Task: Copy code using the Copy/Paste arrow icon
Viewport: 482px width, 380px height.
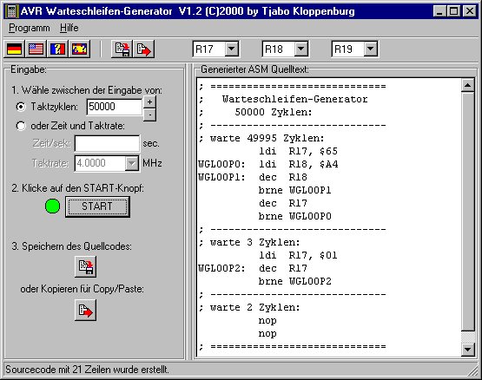Action: [x=85, y=311]
